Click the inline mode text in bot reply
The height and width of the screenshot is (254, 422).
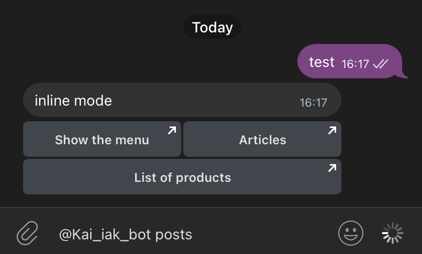[73, 100]
